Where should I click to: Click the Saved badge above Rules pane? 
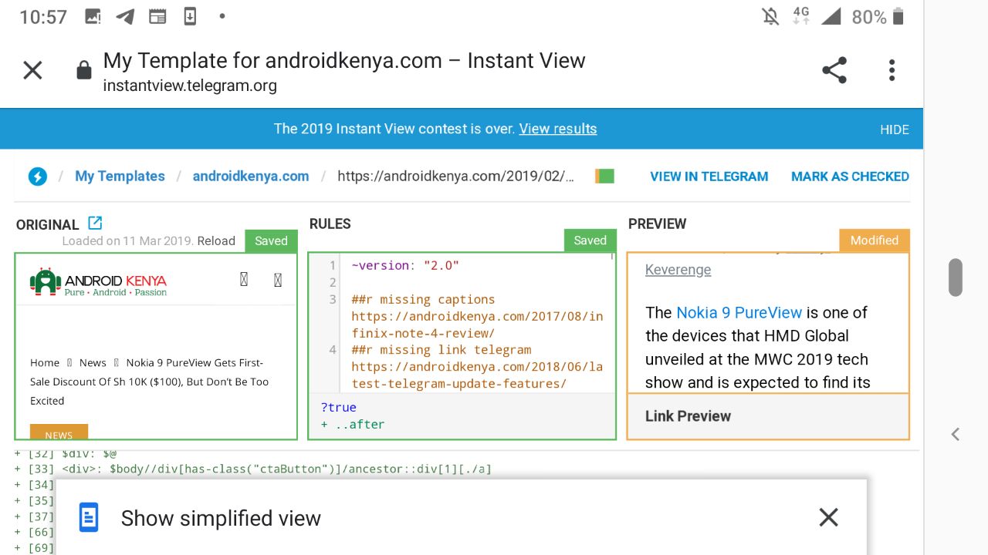click(590, 240)
